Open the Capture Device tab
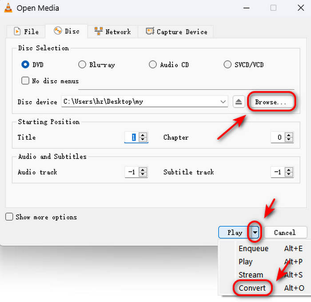This screenshot has height=302, width=311. pyautogui.click(x=176, y=32)
